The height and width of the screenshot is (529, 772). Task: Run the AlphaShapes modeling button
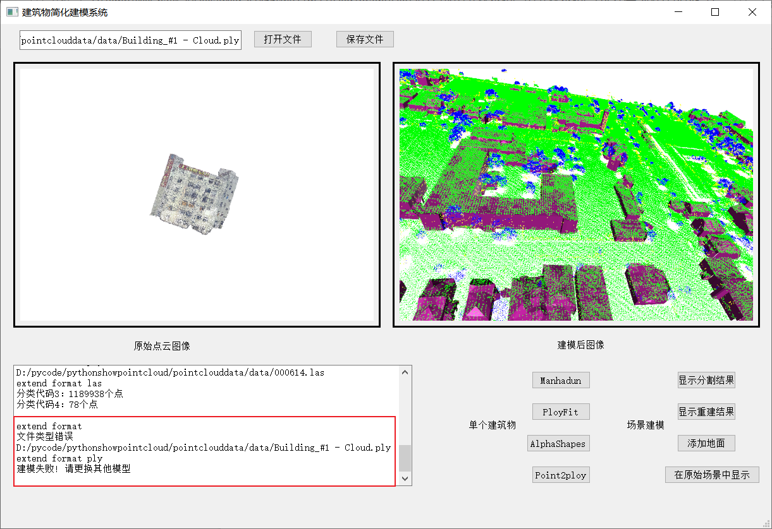[x=558, y=444]
